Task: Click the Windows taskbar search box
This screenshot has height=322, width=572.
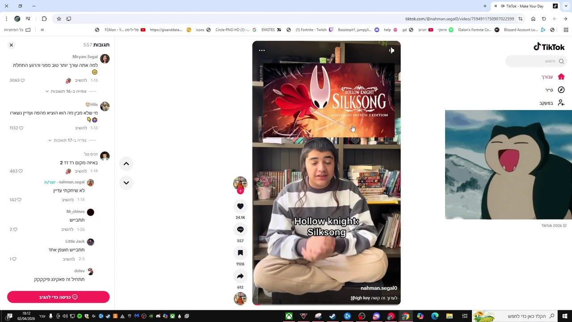Action: click(x=514, y=316)
